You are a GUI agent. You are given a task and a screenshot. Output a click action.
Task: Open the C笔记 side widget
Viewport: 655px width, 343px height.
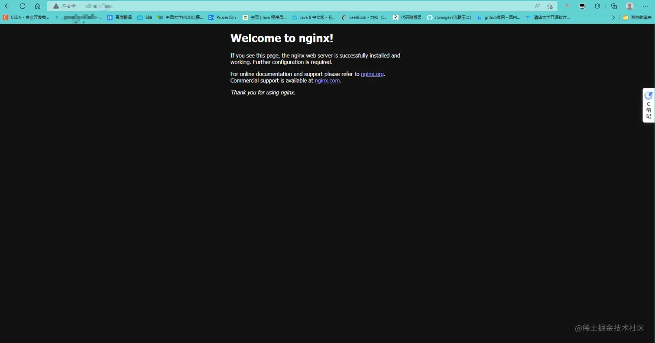point(649,105)
